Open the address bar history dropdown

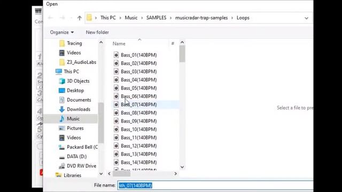(x=306, y=18)
